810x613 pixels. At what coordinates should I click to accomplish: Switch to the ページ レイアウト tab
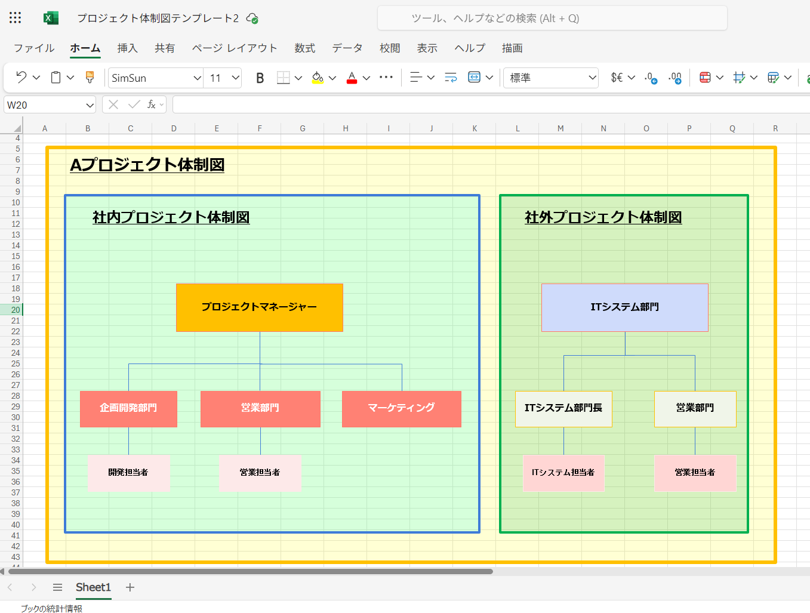point(235,48)
